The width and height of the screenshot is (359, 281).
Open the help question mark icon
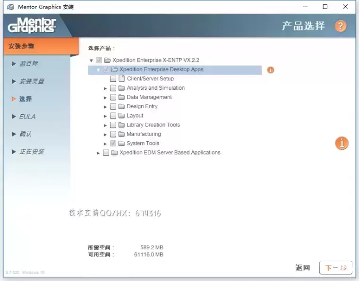click(341, 26)
